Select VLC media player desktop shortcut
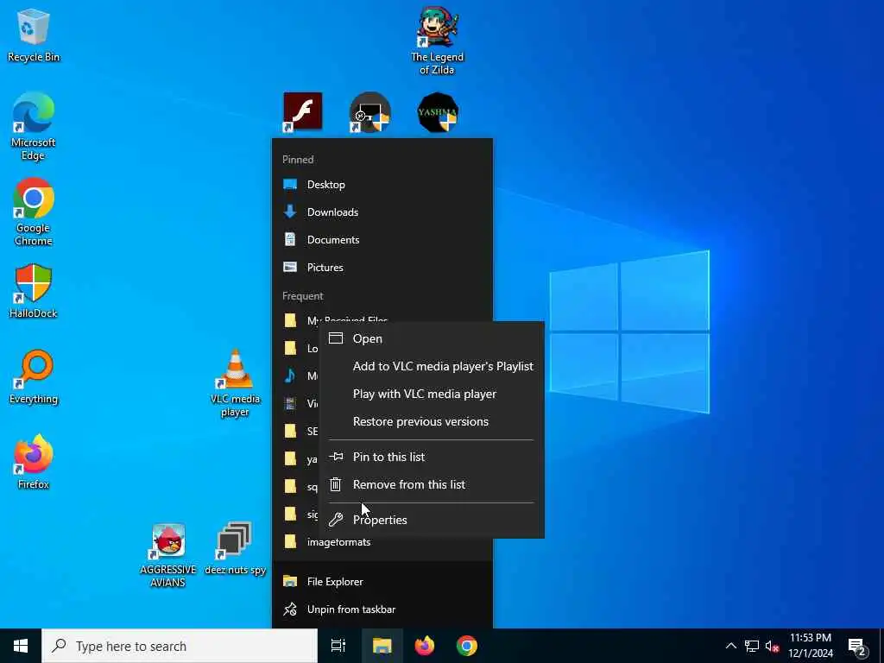This screenshot has height=663, width=884. [235, 382]
